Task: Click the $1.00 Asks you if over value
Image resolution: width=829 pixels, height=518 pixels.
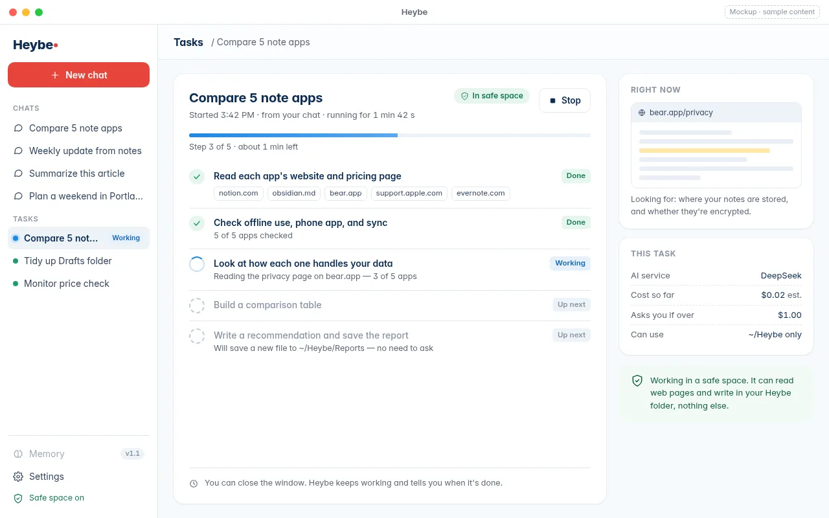Action: (789, 315)
